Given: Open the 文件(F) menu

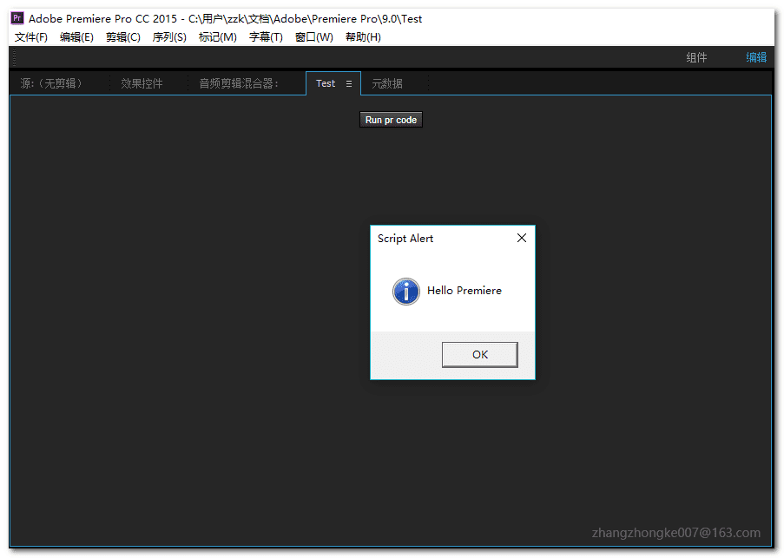Looking at the screenshot, I should click(31, 37).
